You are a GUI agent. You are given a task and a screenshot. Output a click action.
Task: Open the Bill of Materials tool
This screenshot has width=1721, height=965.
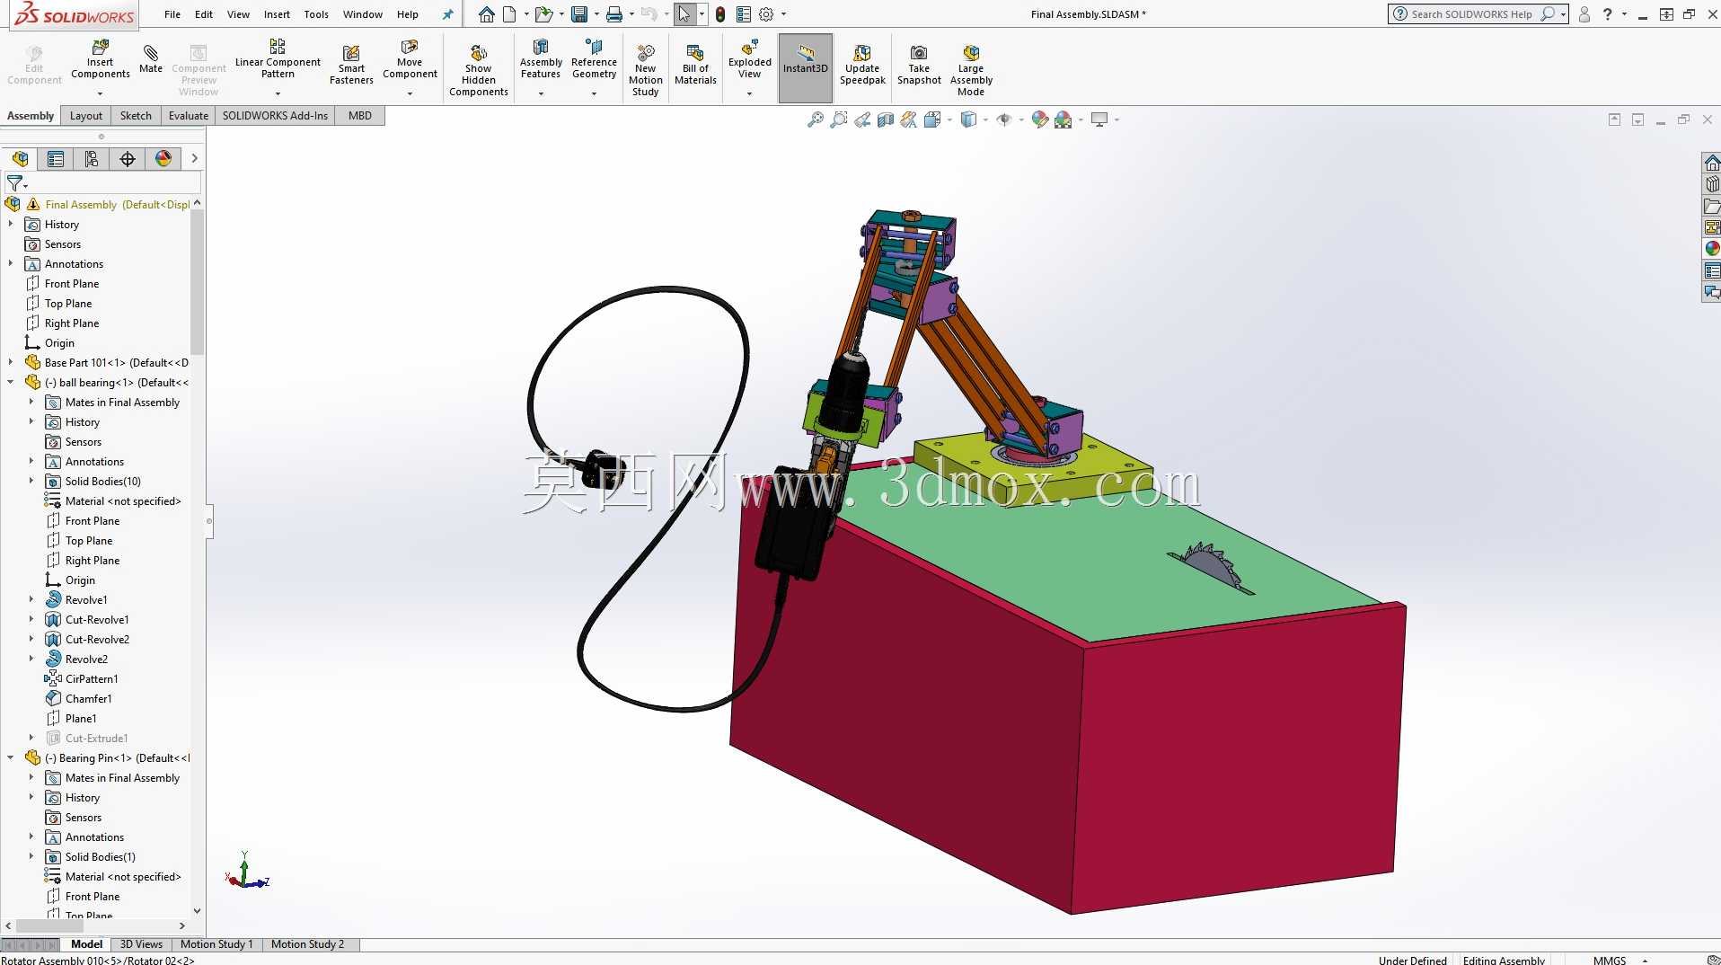pyautogui.click(x=695, y=65)
